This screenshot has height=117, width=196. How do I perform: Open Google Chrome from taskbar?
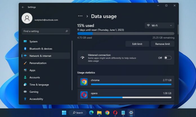click(x=107, y=113)
